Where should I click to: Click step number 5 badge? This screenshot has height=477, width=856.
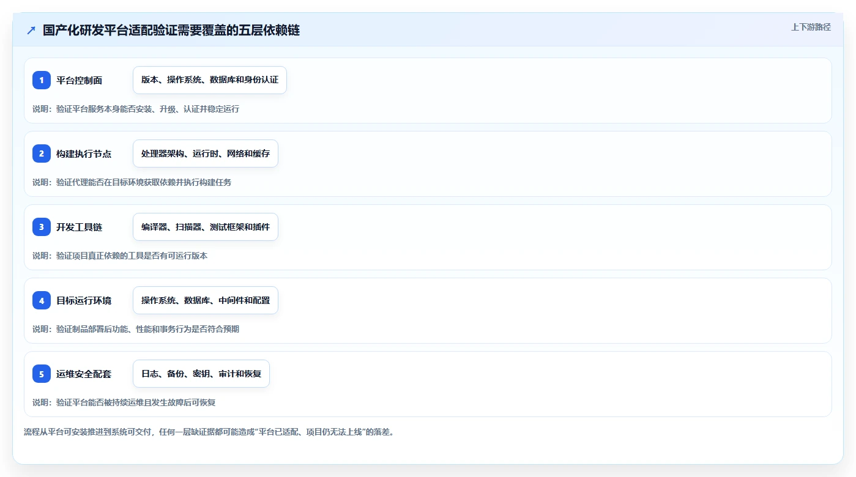[x=42, y=374]
